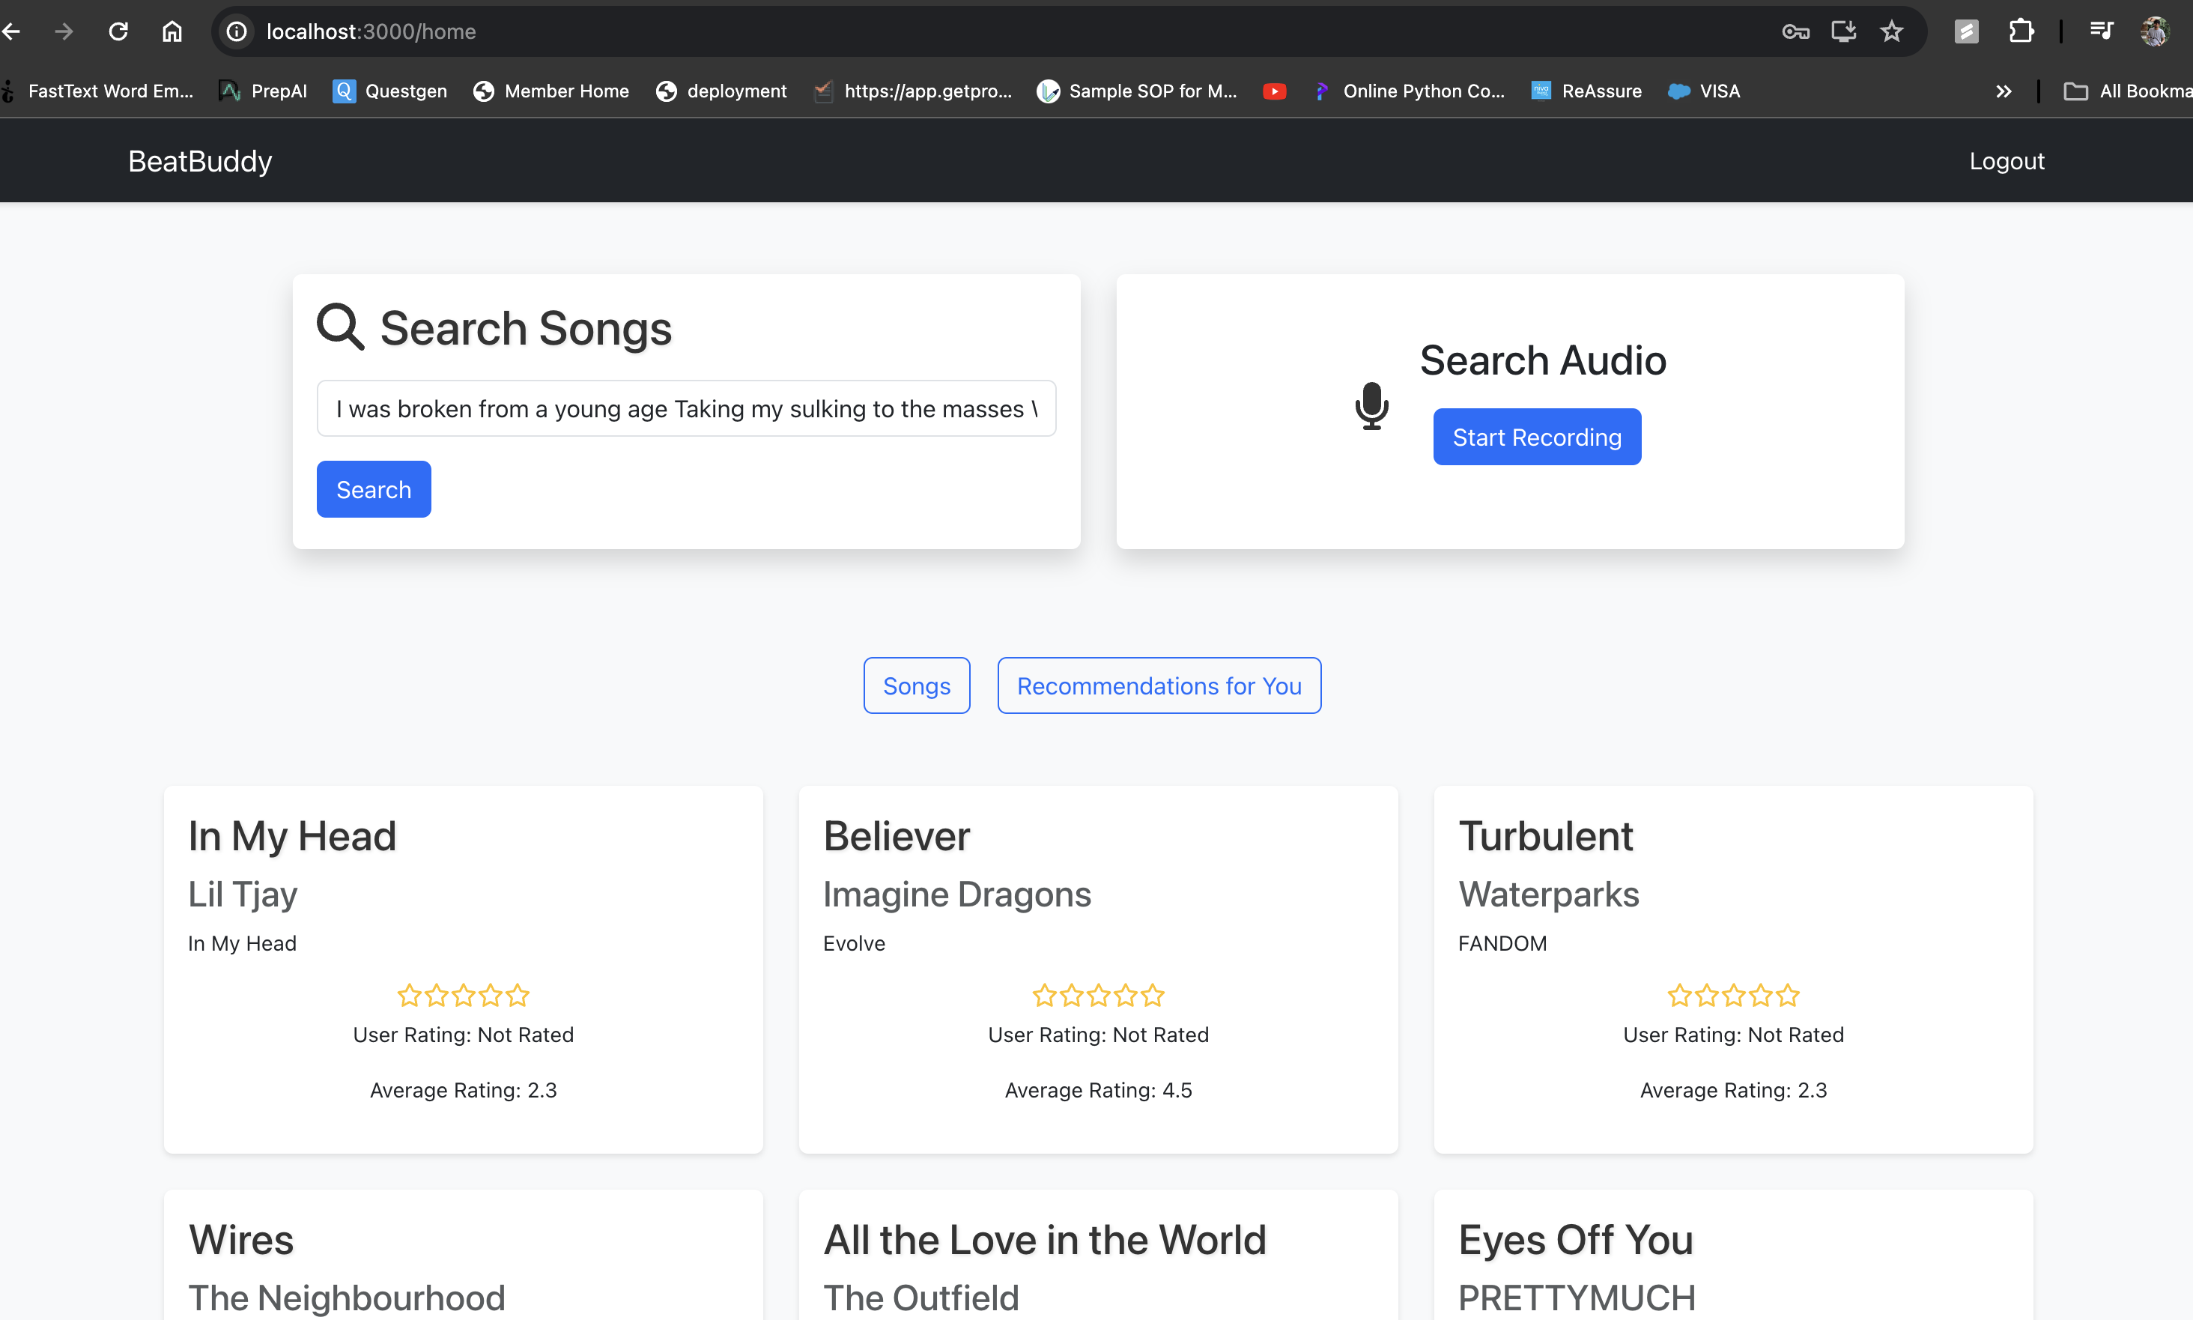Click the song lyrics search input field
Screen dimensions: 2193x1320
685,409
